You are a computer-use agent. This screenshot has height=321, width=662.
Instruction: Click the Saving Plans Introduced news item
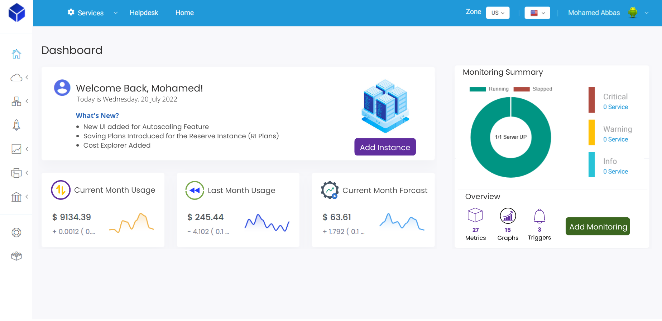coord(181,136)
